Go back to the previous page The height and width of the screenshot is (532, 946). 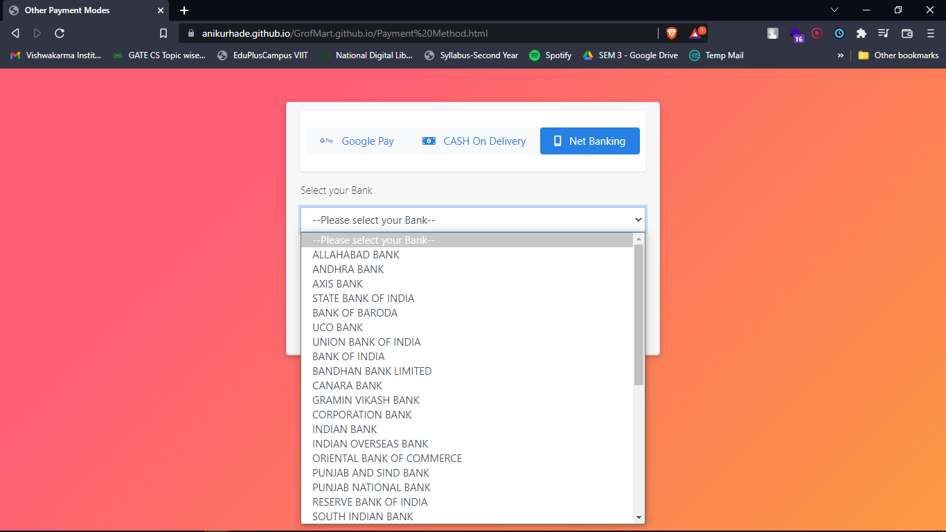click(x=15, y=33)
